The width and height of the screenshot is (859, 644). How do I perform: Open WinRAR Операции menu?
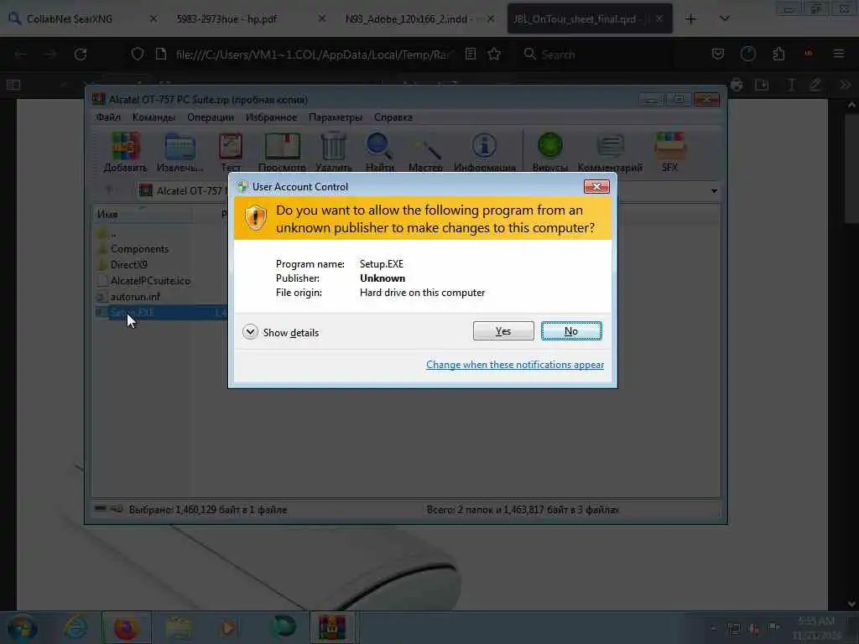click(x=211, y=117)
